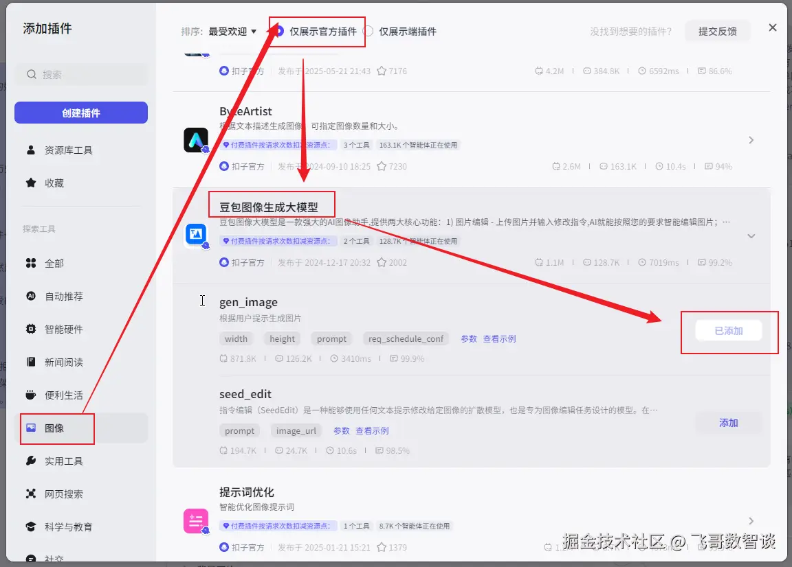Viewport: 792px width, 567px height.
Task: Toggle 仅展示端插件 radio option
Action: click(368, 32)
